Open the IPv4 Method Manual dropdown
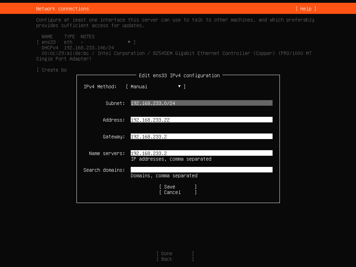 click(155, 87)
